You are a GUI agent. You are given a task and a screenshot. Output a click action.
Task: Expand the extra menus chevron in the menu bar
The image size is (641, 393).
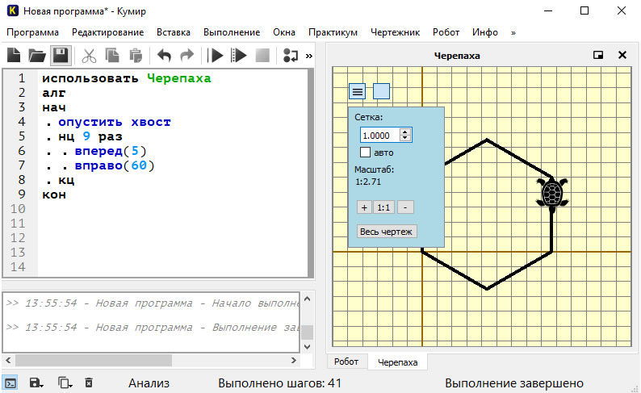pyautogui.click(x=513, y=32)
